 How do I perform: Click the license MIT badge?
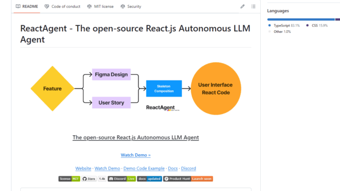(69, 179)
